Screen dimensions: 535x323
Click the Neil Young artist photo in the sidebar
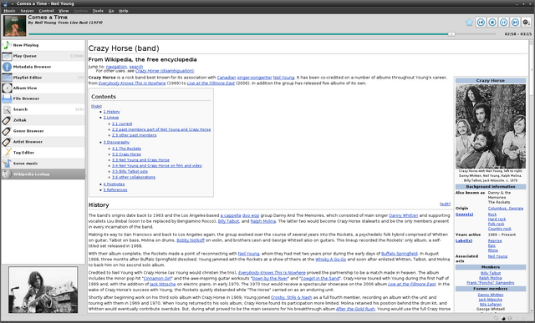[43, 290]
